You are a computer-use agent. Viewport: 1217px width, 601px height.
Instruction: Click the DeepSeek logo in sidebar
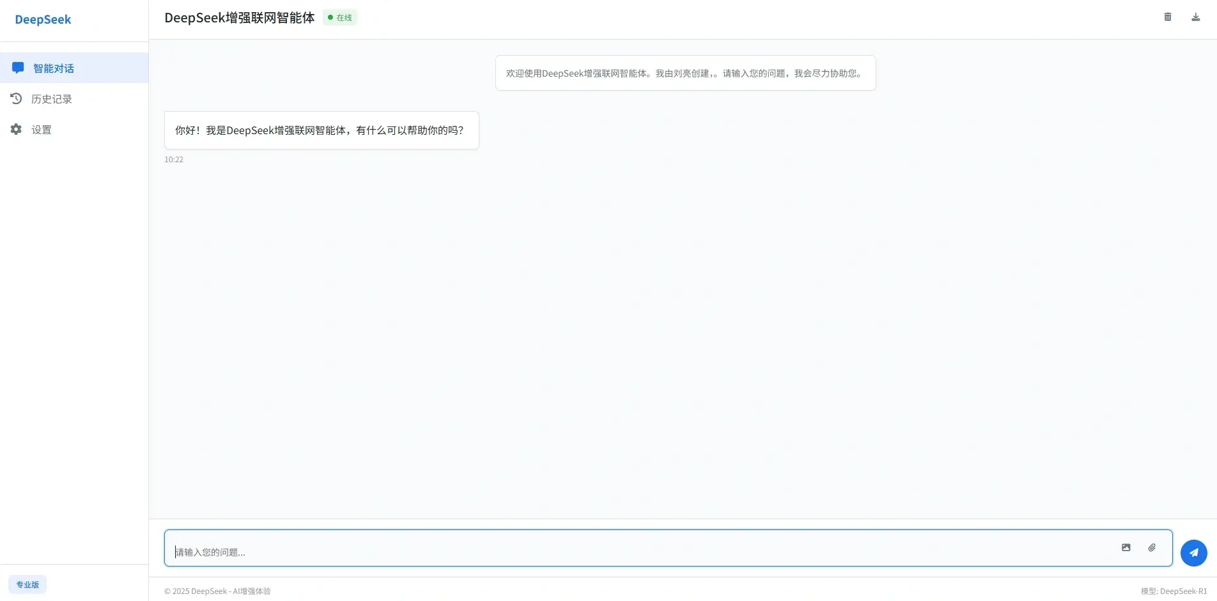tap(43, 19)
